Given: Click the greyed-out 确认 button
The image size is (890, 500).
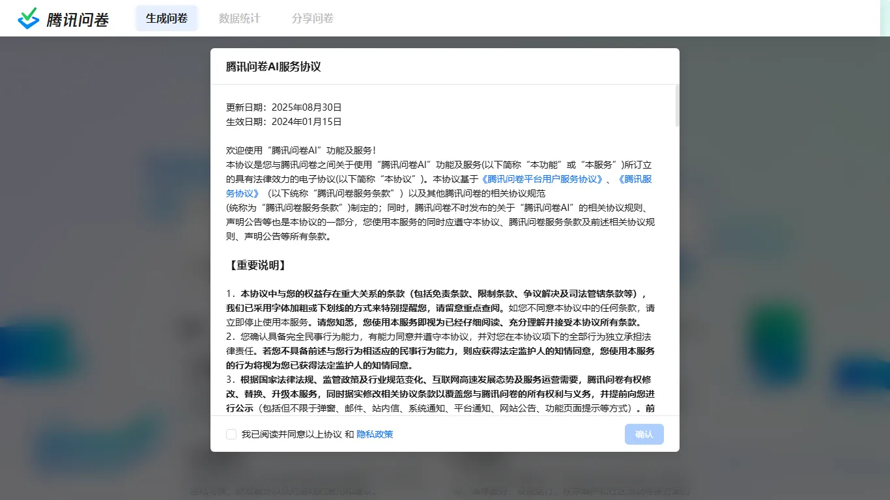Looking at the screenshot, I should [x=644, y=434].
